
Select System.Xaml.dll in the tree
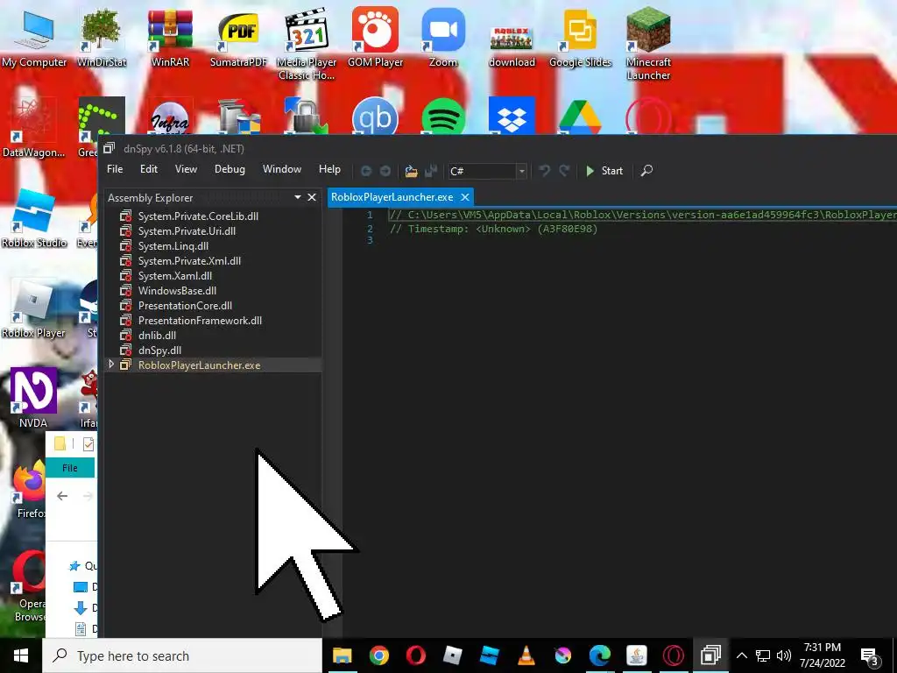(x=175, y=276)
